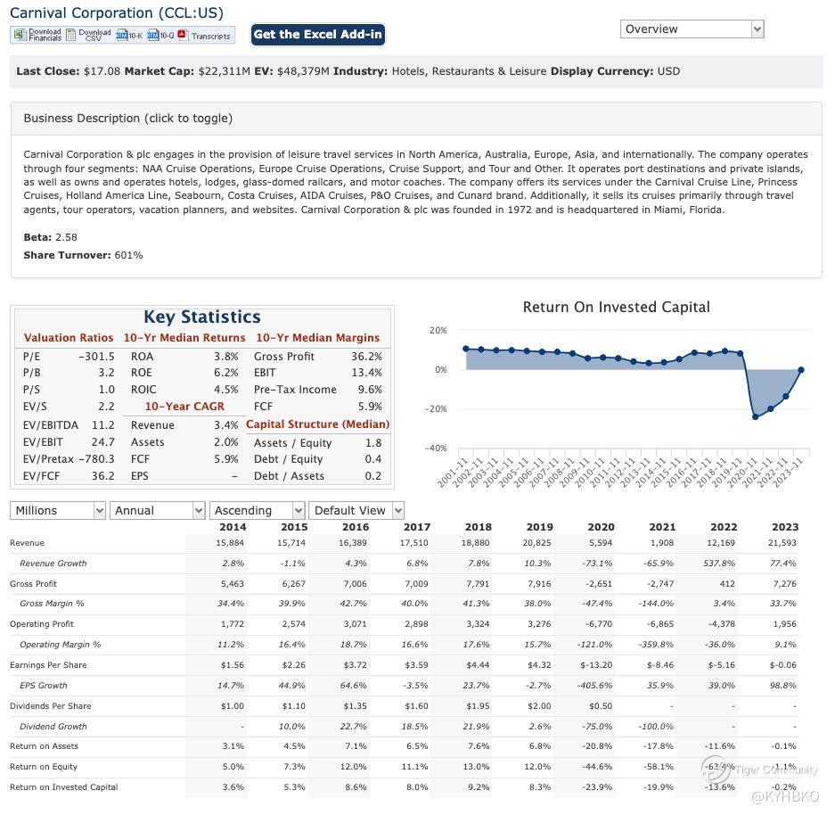The width and height of the screenshot is (835, 815).
Task: Toggle the Business Description section header
Action: click(416, 119)
